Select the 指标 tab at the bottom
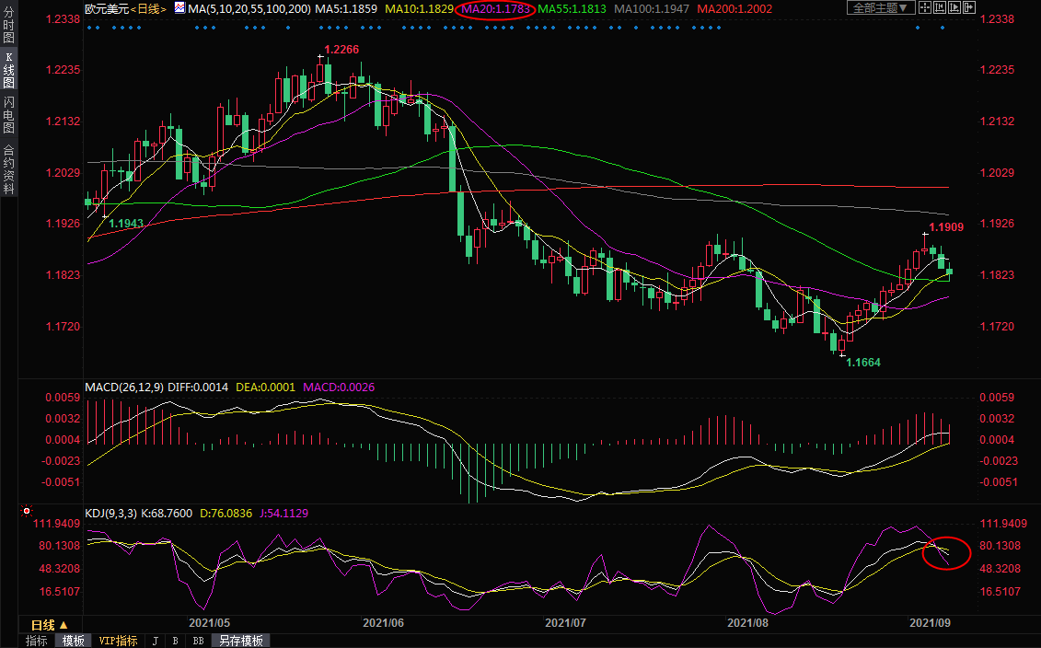Image resolution: width=1041 pixels, height=648 pixels. tap(37, 641)
